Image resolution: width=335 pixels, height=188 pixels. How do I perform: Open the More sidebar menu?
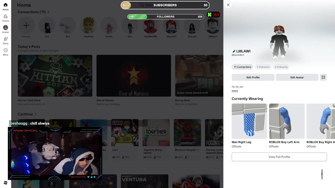pos(5,52)
